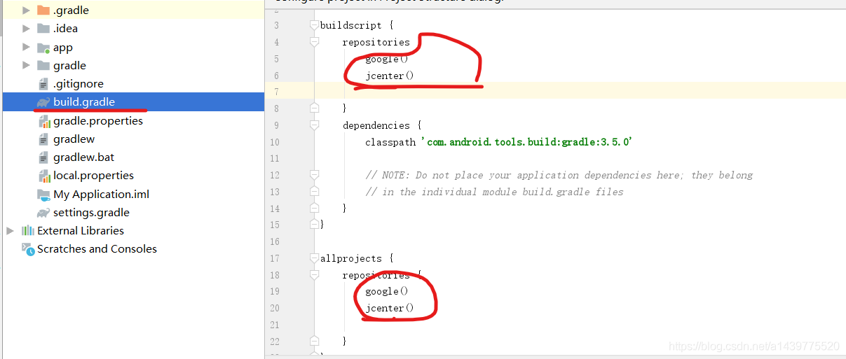Click the gradle folder icon
846x359 pixels.
click(x=43, y=65)
